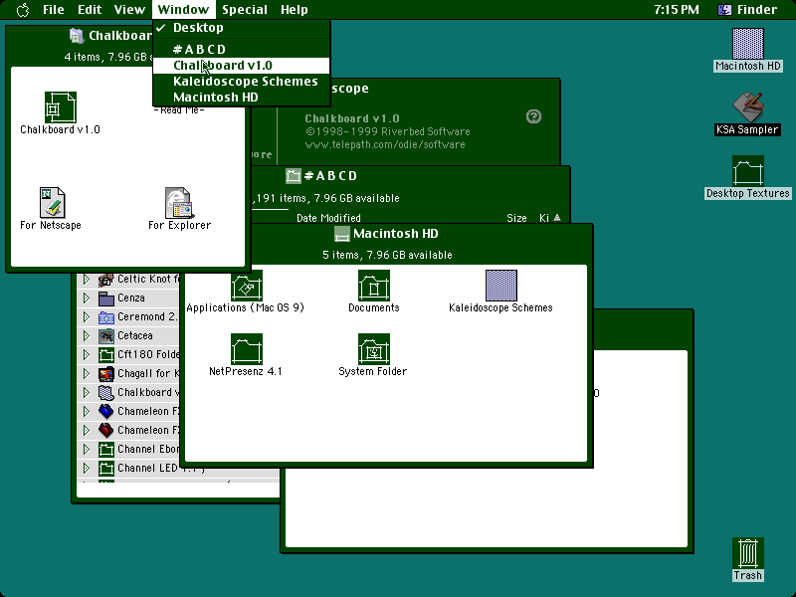796x597 pixels.
Task: Expand the Celtic Knot row triangle
Action: (87, 280)
